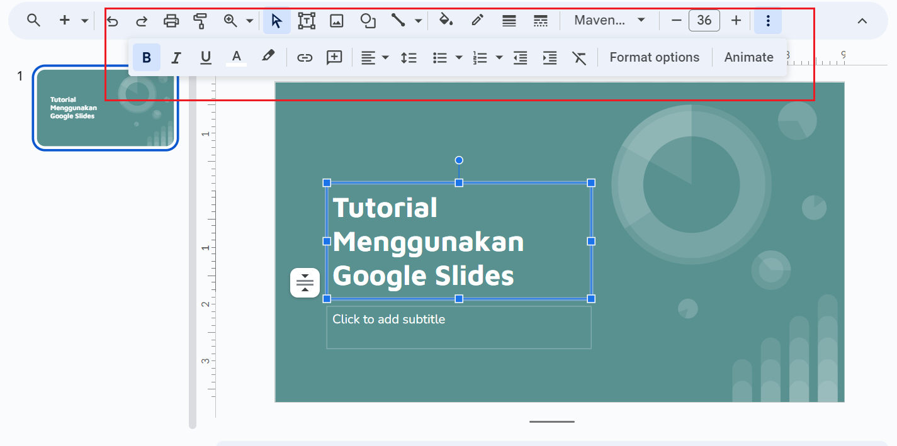
Task: Toggle underline for the title text
Action: (x=205, y=57)
